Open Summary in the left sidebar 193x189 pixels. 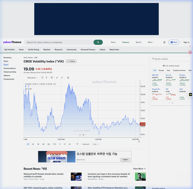click(7, 57)
